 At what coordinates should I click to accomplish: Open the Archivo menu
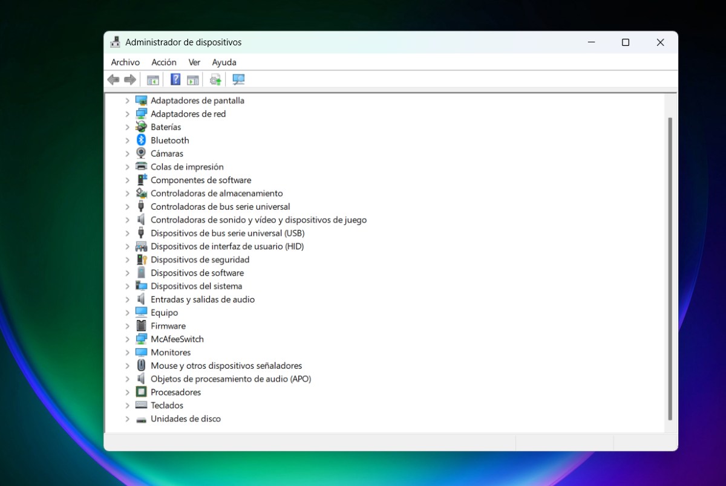pyautogui.click(x=125, y=62)
